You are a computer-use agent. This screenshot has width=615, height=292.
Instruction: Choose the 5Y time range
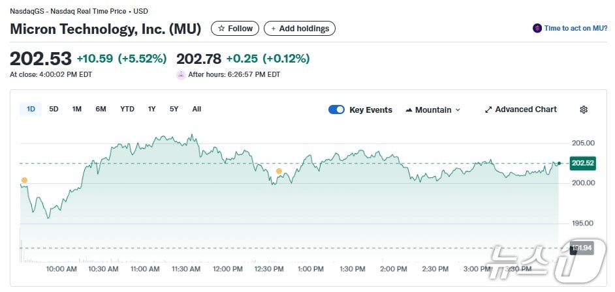click(174, 109)
